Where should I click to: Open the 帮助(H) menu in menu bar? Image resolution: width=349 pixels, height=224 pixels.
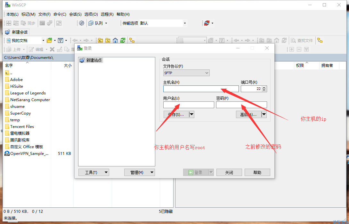point(123,14)
